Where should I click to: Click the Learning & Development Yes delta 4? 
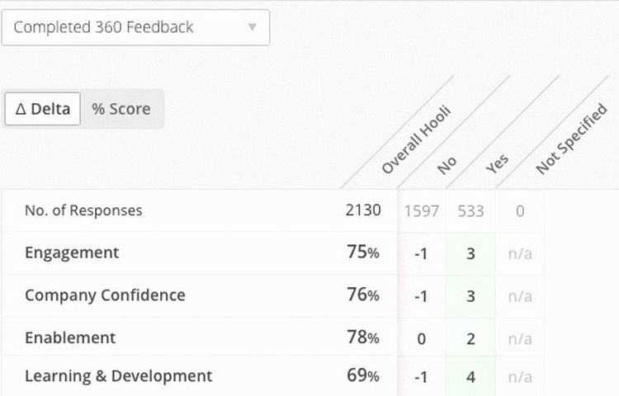point(470,377)
